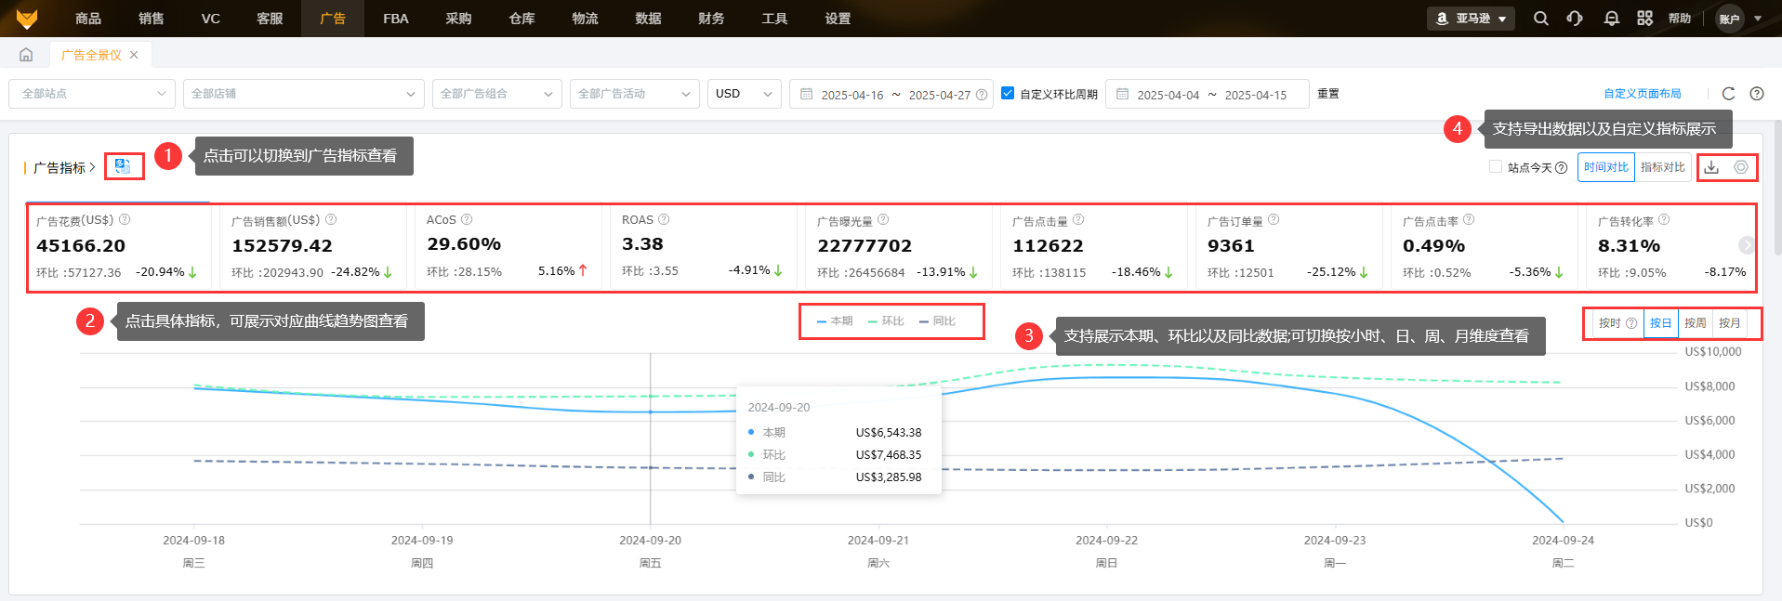
Task: Click help icon next to 广告点击率
Action: 1469,220
